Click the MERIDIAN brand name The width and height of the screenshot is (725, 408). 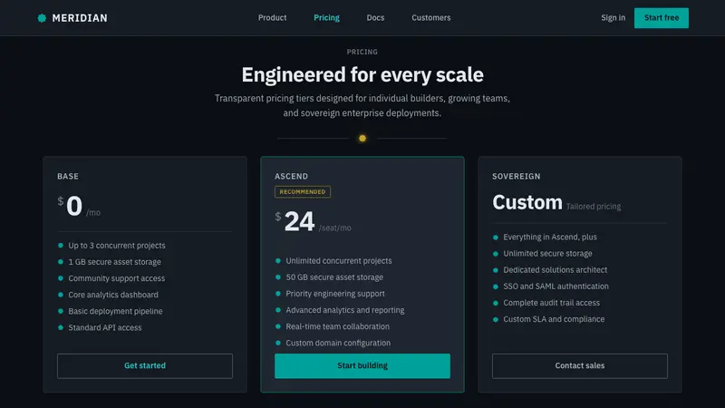pos(80,18)
